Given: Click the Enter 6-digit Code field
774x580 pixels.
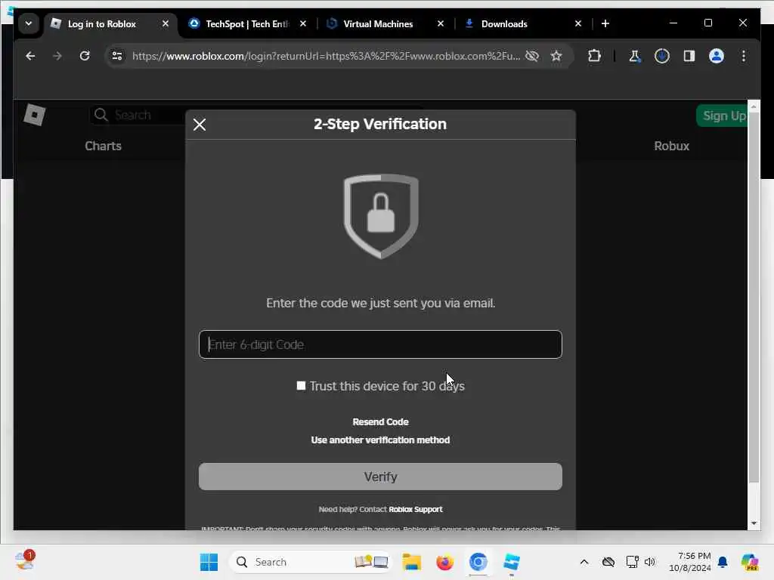Looking at the screenshot, I should coord(380,344).
